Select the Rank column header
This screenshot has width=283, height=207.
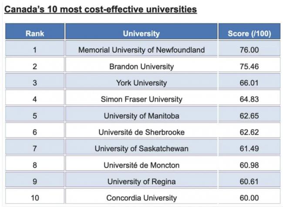[35, 33]
